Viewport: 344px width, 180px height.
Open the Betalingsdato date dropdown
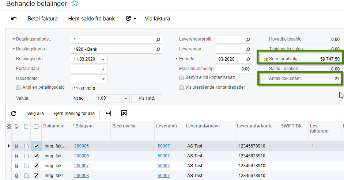coord(103,59)
